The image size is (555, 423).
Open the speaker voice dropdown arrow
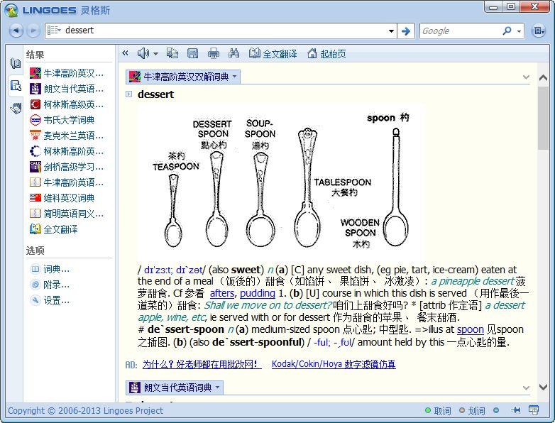coord(155,54)
